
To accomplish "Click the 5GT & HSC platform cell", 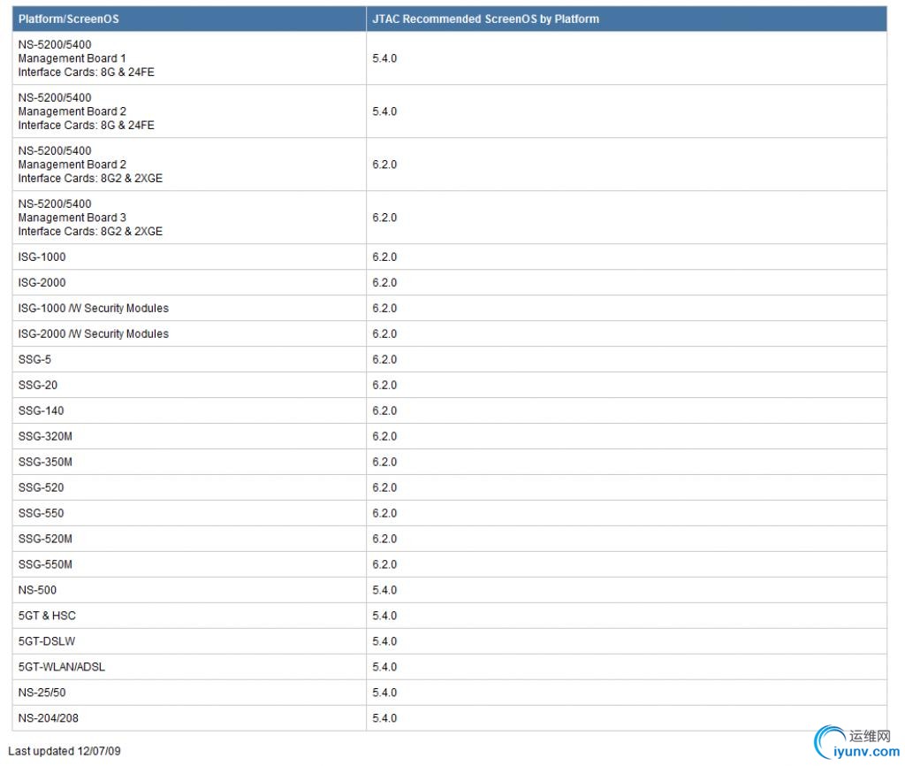I will coord(189,616).
